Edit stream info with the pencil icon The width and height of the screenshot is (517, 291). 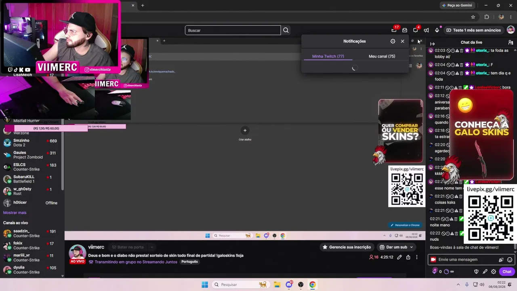pos(399,257)
